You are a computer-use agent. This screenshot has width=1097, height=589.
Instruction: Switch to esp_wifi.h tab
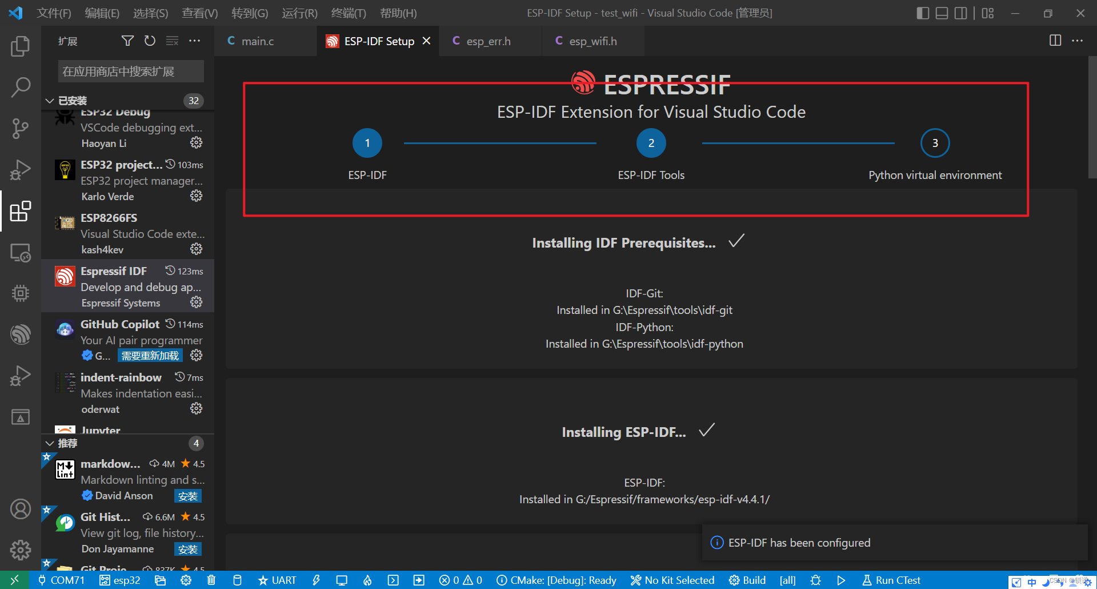592,41
